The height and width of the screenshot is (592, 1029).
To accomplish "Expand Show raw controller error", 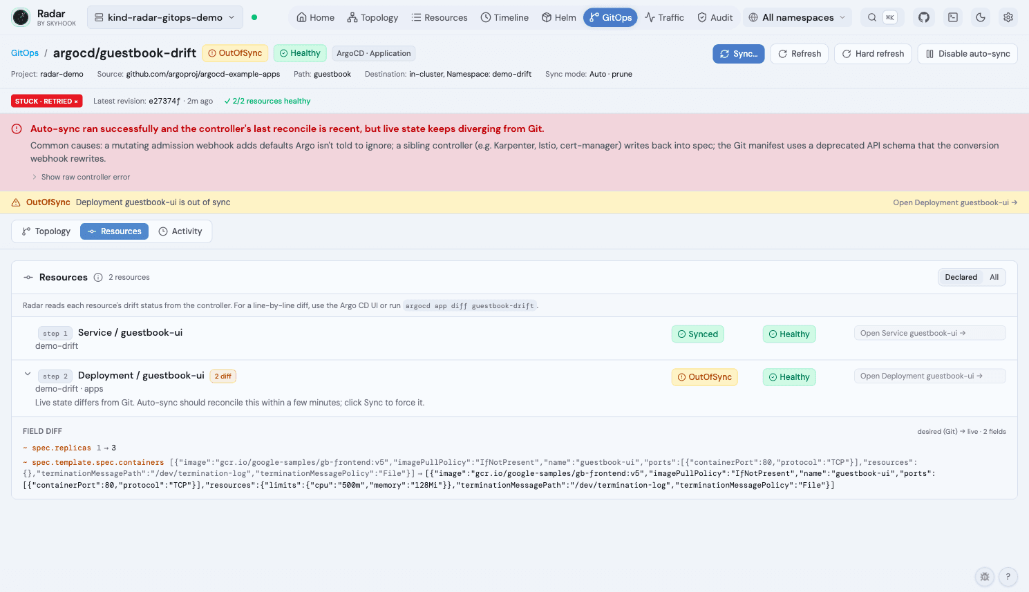I will coord(80,177).
